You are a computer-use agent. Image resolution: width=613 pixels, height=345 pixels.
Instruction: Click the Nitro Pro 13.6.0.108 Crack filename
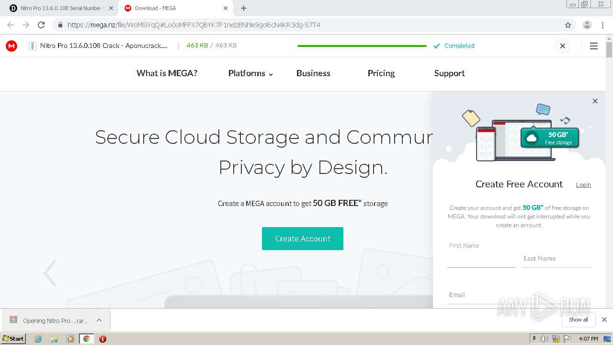pos(104,46)
